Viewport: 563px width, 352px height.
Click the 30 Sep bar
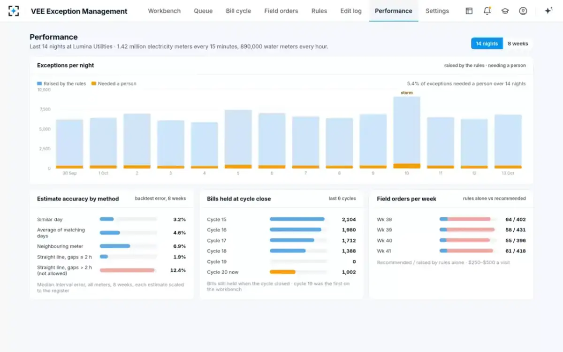click(x=69, y=144)
